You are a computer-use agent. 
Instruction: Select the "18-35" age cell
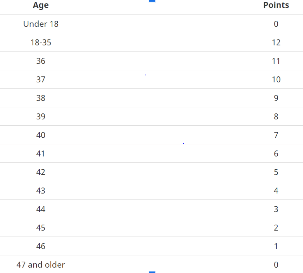pos(41,42)
